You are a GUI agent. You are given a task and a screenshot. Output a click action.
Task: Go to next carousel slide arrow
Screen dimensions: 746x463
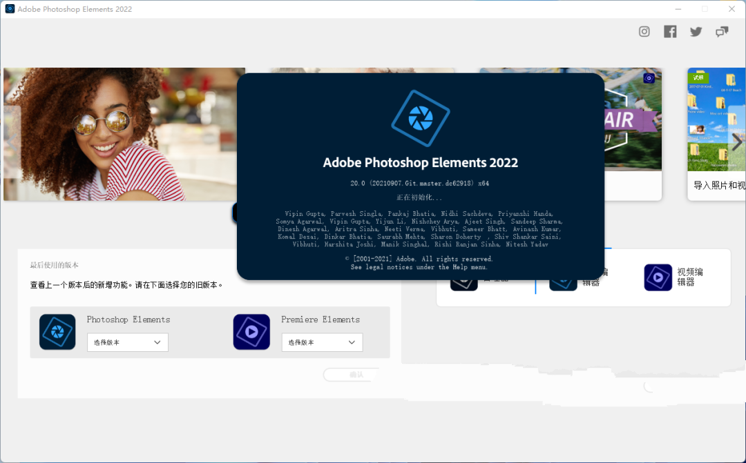[x=737, y=141]
